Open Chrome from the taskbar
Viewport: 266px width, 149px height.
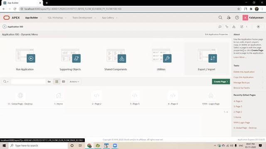click(x=89, y=145)
